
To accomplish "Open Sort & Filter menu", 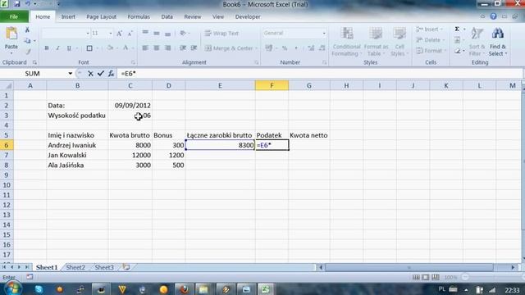I will [x=477, y=42].
